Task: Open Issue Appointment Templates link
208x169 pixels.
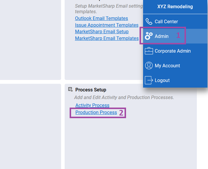Action: pos(107,25)
